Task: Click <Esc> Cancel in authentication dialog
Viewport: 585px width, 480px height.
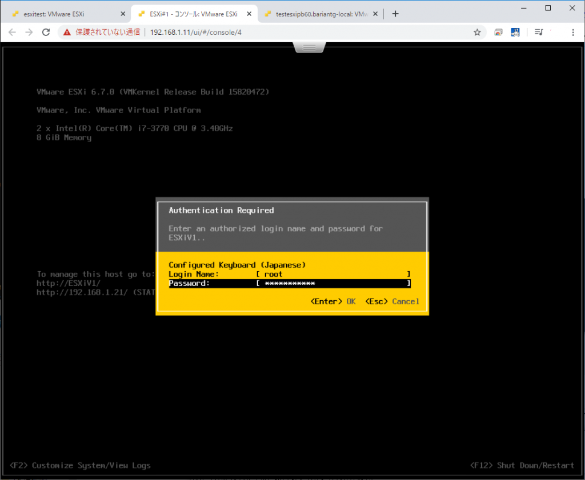Action: (x=392, y=301)
